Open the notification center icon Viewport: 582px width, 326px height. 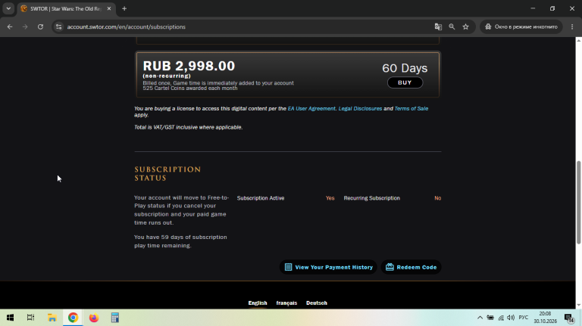coord(569,318)
